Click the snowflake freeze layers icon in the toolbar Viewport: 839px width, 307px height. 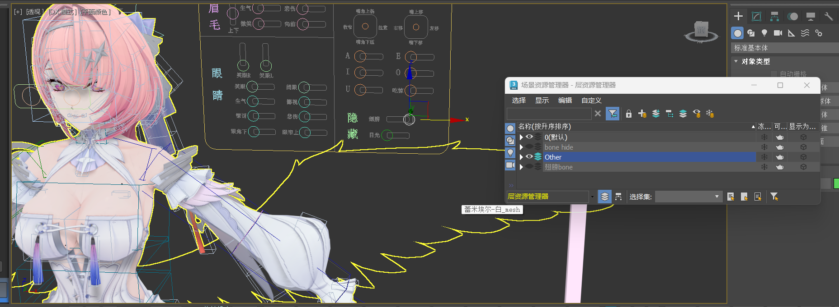(710, 114)
